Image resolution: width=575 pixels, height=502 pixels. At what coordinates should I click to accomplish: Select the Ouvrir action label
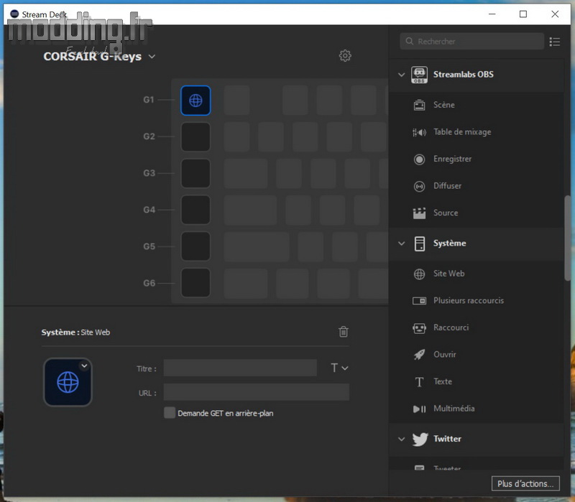[x=445, y=354]
